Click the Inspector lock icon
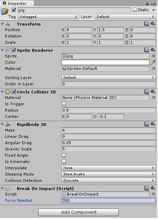The image size is (158, 219). (147, 3)
